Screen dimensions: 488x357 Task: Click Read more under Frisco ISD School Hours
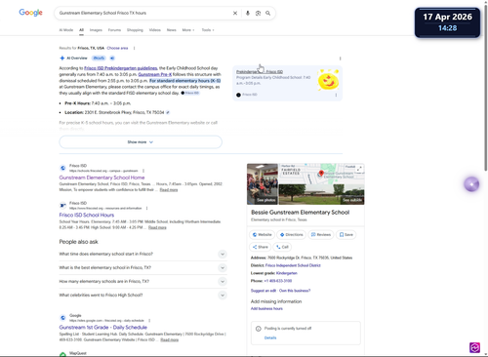157,227
